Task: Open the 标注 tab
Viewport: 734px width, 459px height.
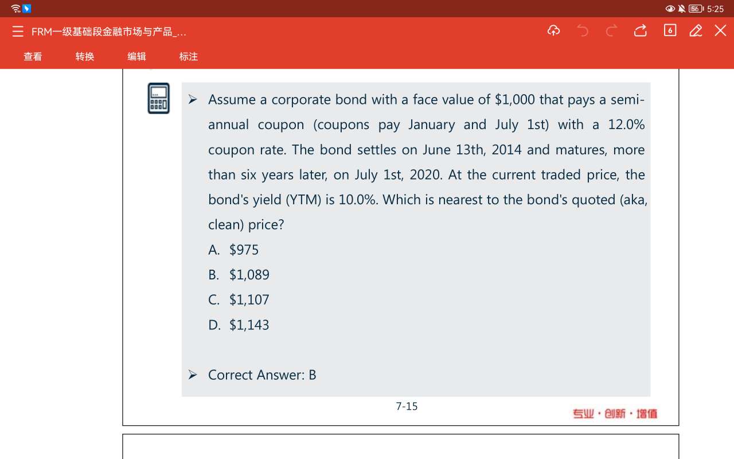Action: [189, 56]
